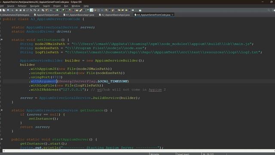Image resolution: width=275 pixels, height=155 pixels.
Task: Click the Smart Insert status bar entry
Action: (x=183, y=154)
